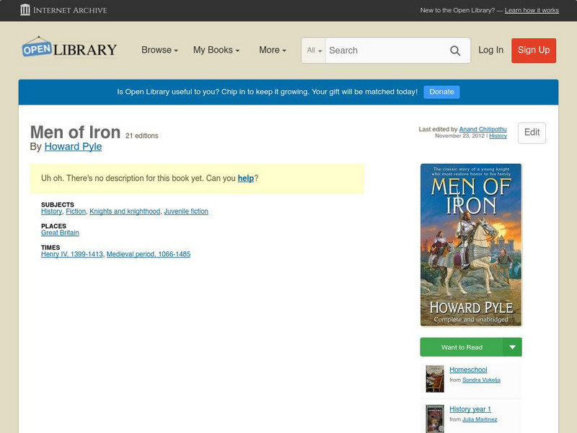Image resolution: width=577 pixels, height=433 pixels.
Task: Open the History year 1 list thumbnail
Action: click(434, 418)
